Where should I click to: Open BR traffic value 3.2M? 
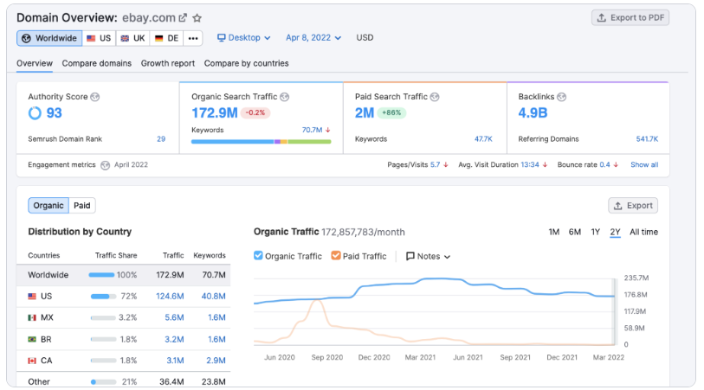(174, 339)
